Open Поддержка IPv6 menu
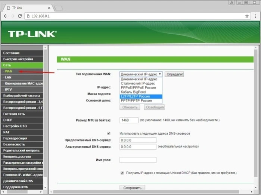This screenshot has height=195, width=261. [22, 187]
